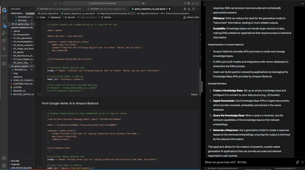Click the Goose chat vertical scrollbar
Viewport: 305px width, 170px height.
point(202,87)
